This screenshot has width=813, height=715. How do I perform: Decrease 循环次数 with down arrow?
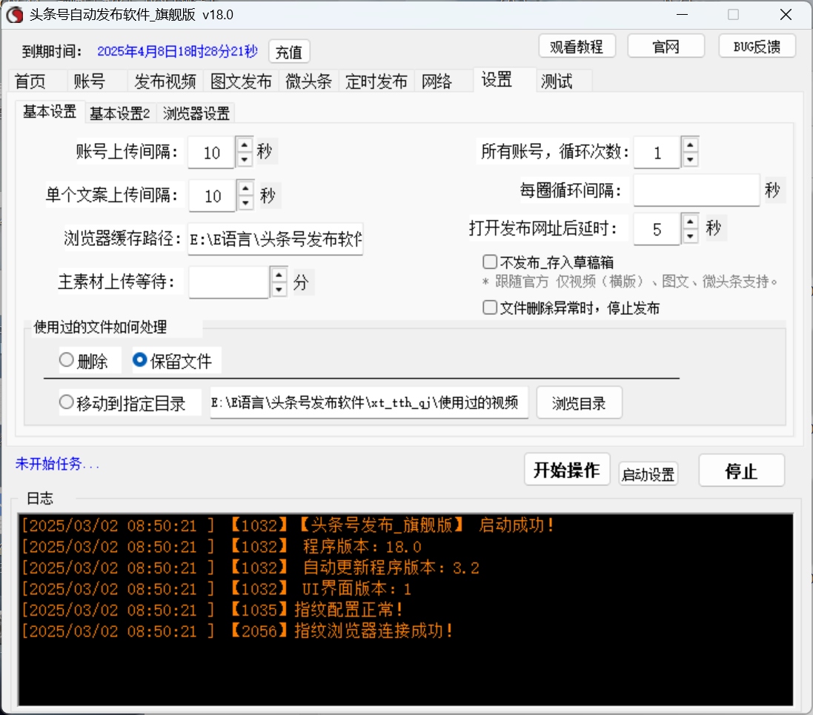690,159
